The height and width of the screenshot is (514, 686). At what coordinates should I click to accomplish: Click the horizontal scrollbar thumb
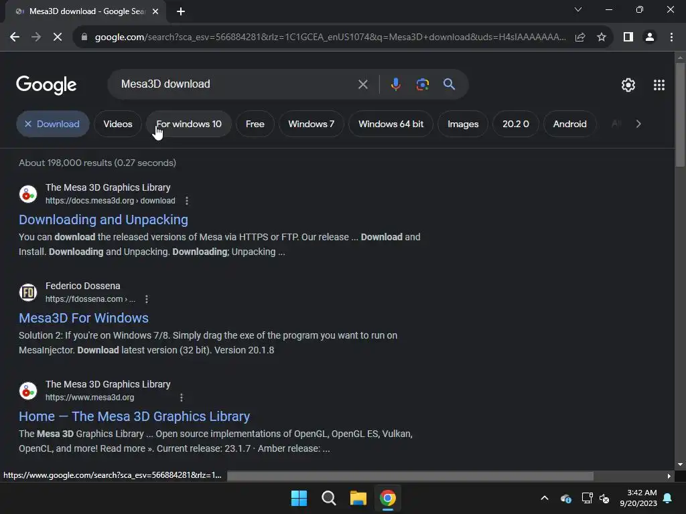[411, 476]
